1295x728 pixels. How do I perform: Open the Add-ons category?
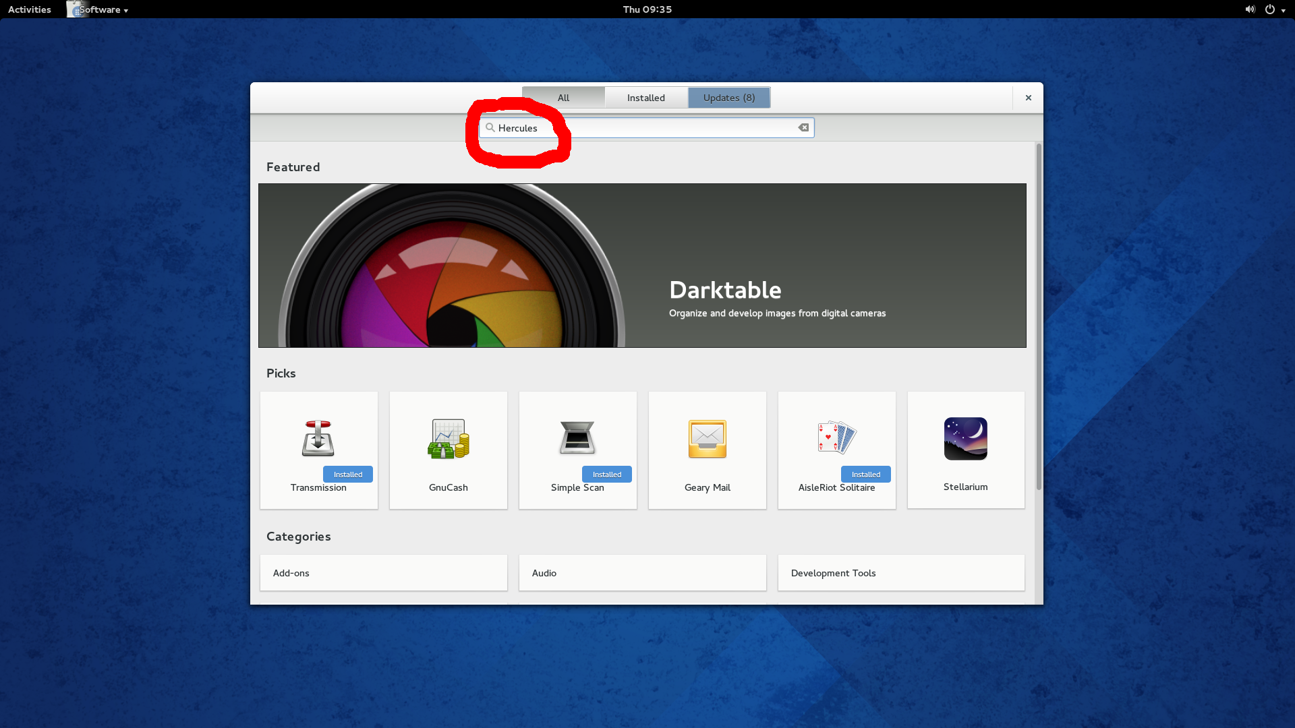coord(384,573)
